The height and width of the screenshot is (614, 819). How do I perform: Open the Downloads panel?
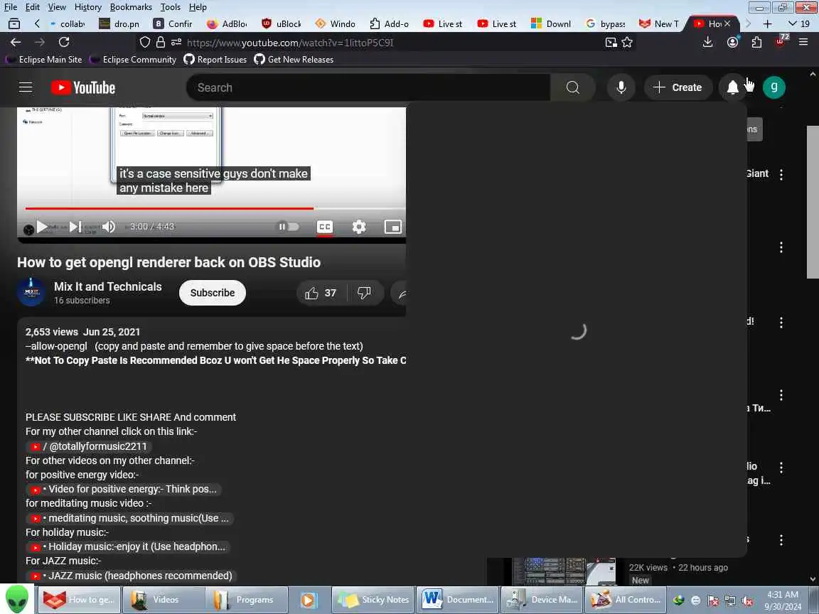click(x=707, y=43)
